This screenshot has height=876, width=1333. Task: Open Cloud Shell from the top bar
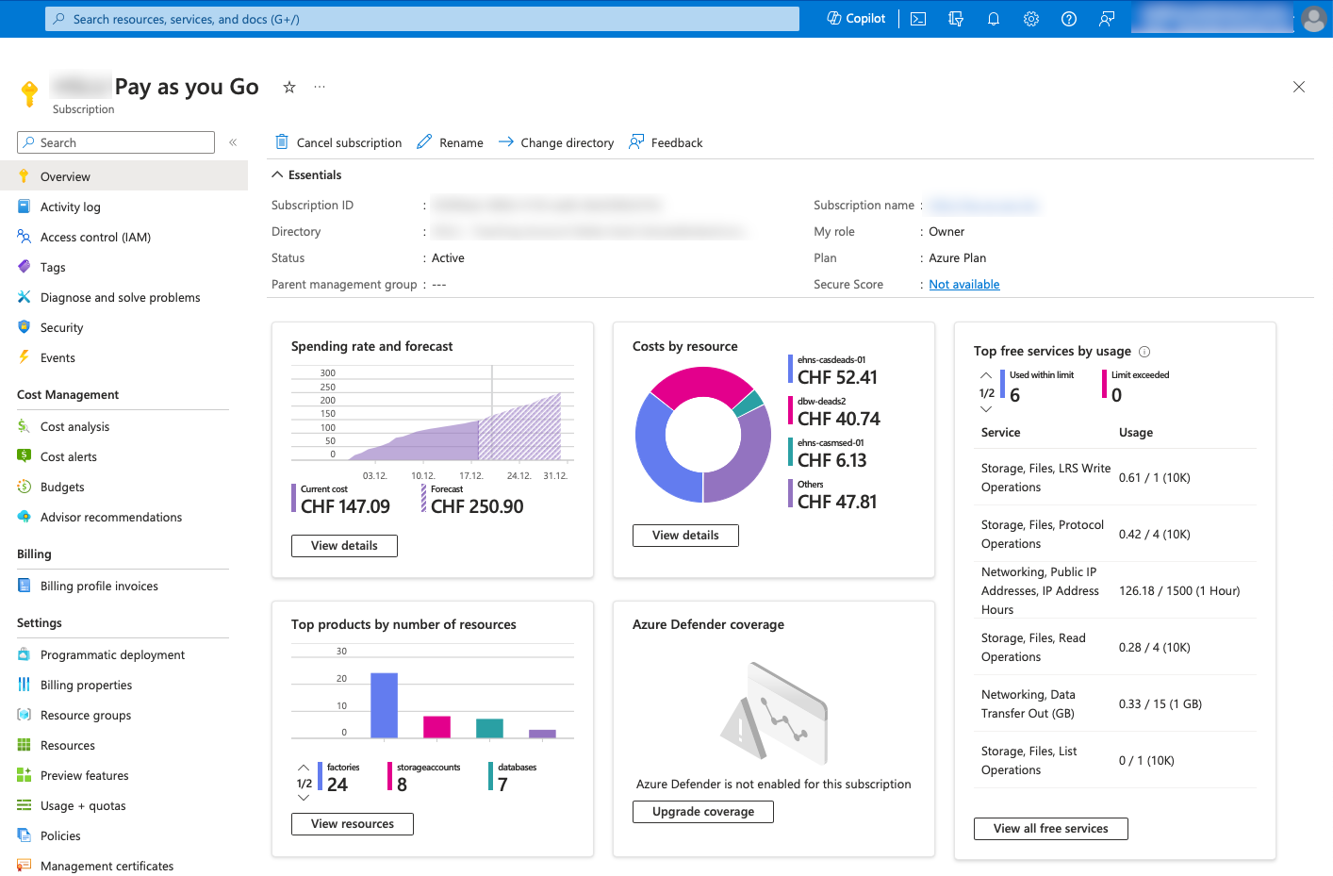[x=918, y=19]
